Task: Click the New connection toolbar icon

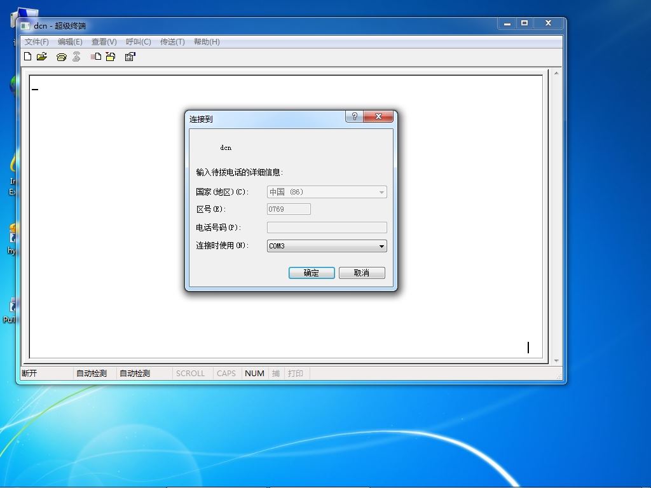Action: [x=28, y=57]
